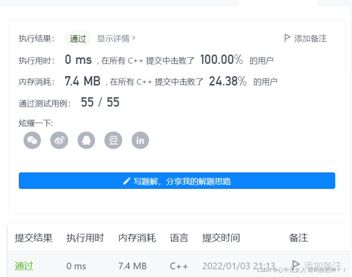Share result via QQ penguin icon
This screenshot has height=277, width=352.
tap(86, 140)
